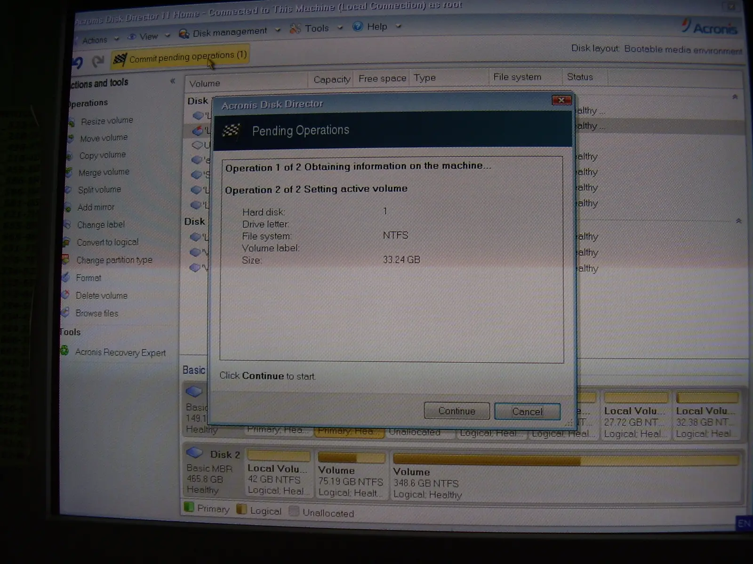This screenshot has height=564, width=753.
Task: Sort by the Free space column header
Action: pyautogui.click(x=382, y=78)
